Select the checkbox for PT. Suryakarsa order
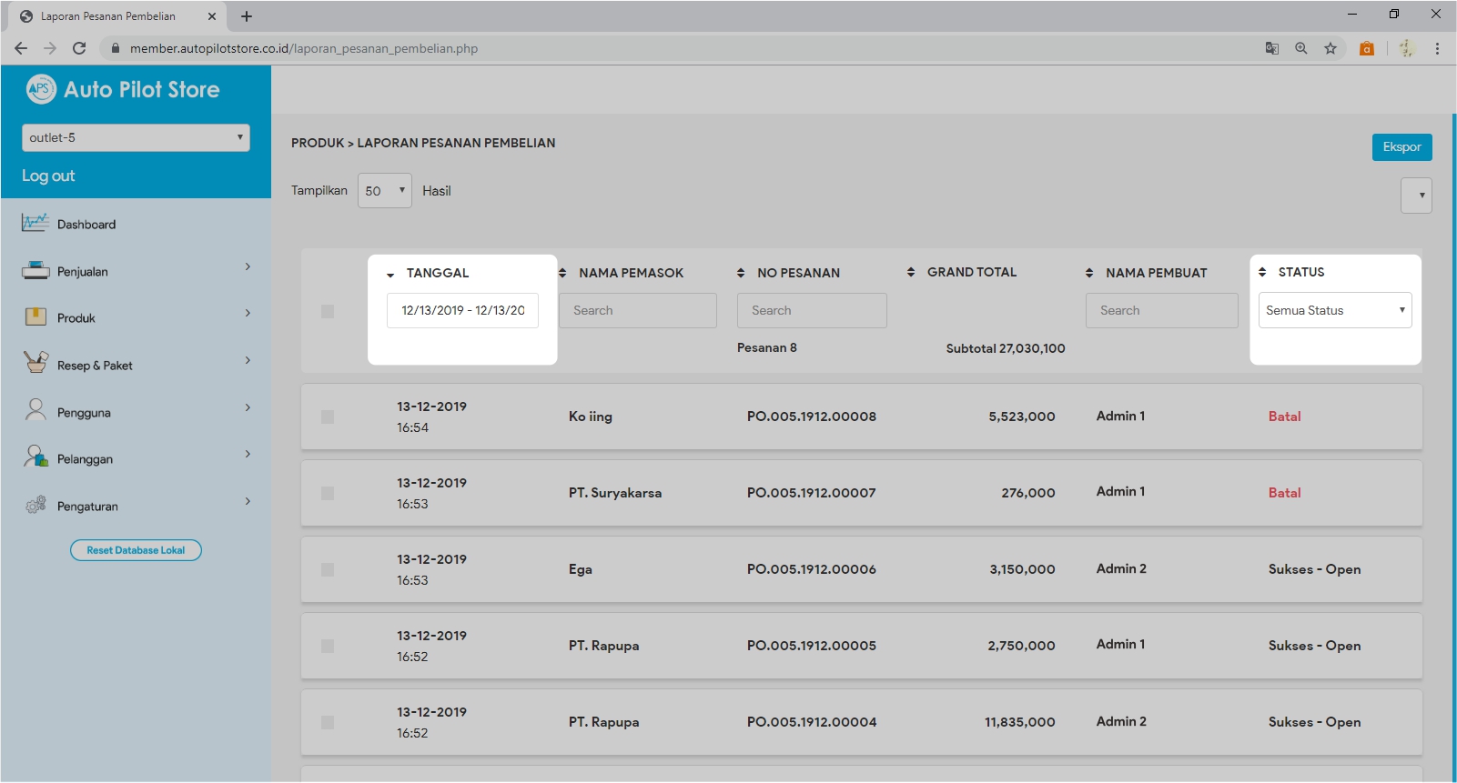 328,493
